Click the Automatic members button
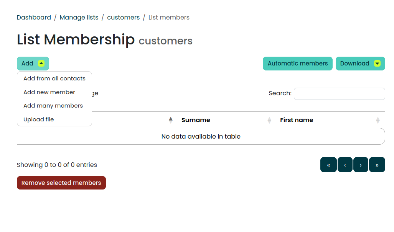This screenshot has width=394, height=232. click(297, 64)
